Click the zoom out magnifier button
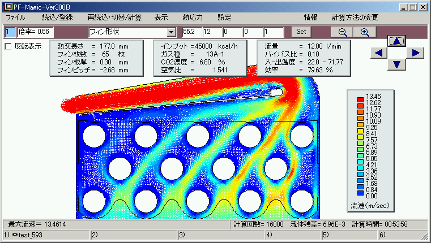 [342, 32]
